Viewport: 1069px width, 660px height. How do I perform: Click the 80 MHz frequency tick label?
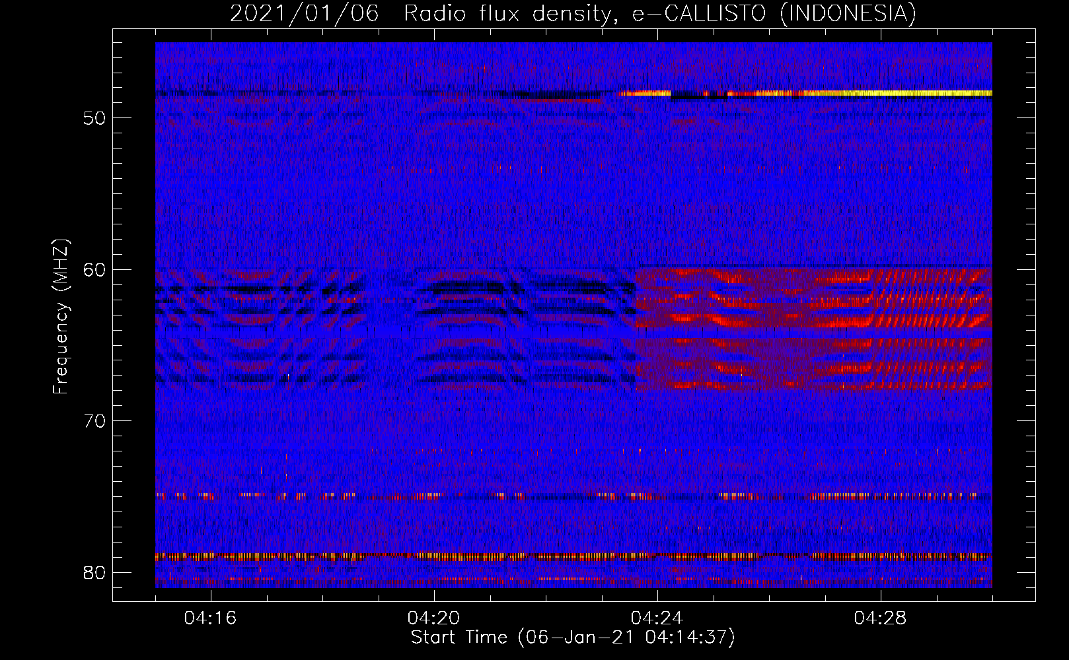tap(94, 572)
